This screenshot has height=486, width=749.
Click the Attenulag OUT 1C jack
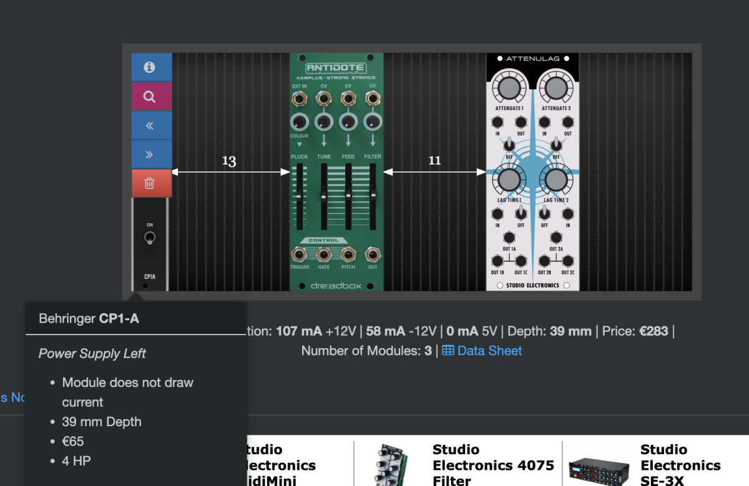[x=521, y=261]
